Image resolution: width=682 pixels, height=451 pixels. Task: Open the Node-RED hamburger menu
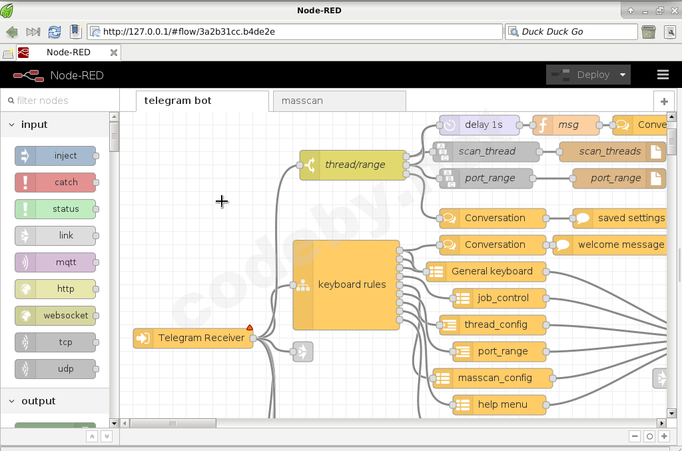click(663, 75)
